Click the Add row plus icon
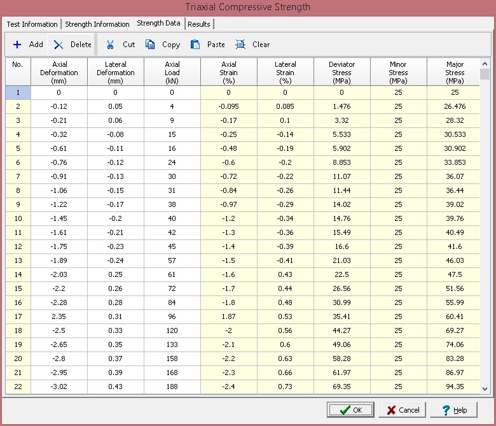 coord(17,45)
